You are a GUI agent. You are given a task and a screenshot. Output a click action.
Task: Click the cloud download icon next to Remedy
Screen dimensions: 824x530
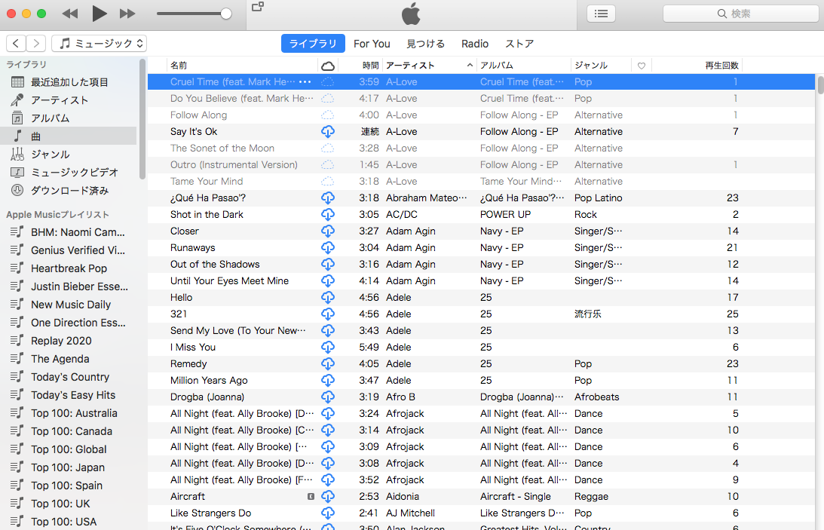pyautogui.click(x=327, y=363)
